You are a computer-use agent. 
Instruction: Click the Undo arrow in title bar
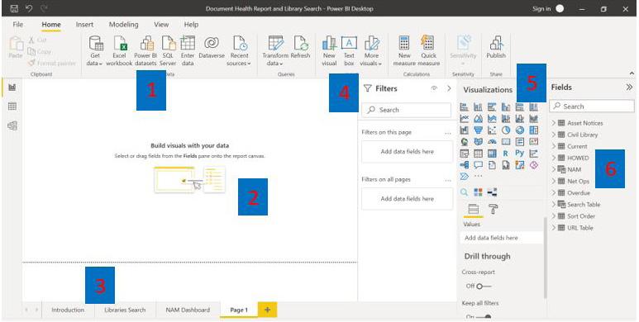(x=29, y=8)
